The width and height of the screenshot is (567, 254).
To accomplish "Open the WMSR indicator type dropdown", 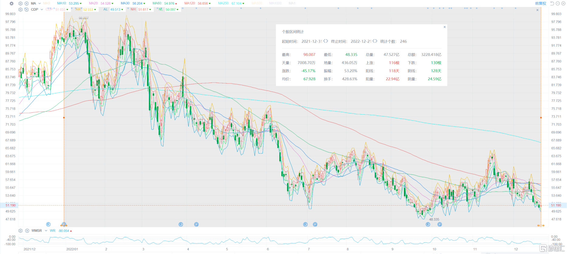I will click(46, 231).
